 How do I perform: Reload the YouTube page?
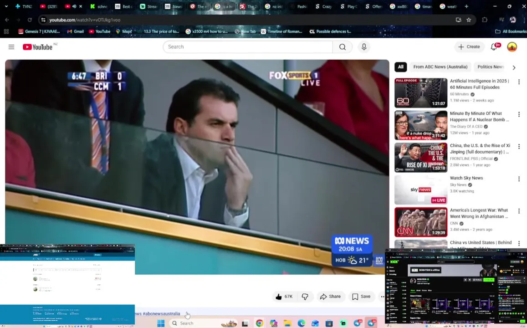pyautogui.click(x=30, y=20)
